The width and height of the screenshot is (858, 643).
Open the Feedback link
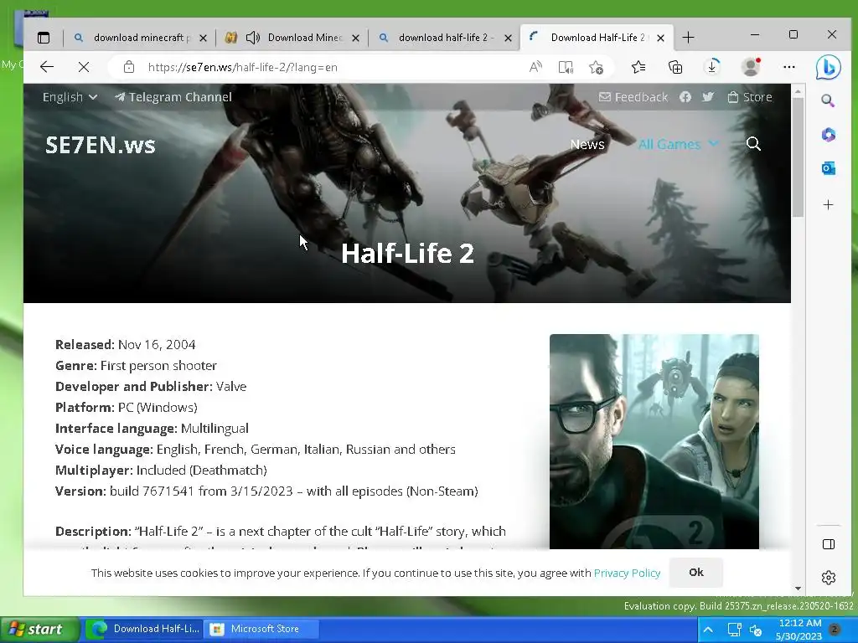[x=633, y=97]
